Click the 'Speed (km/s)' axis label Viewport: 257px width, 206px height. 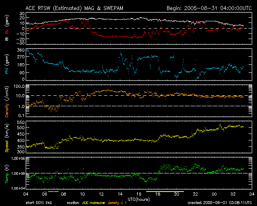pos(7,138)
